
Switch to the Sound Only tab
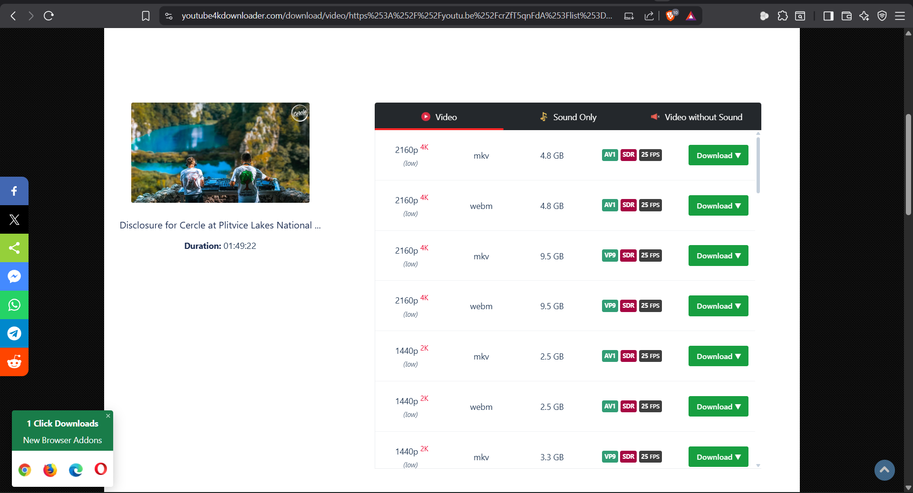567,117
